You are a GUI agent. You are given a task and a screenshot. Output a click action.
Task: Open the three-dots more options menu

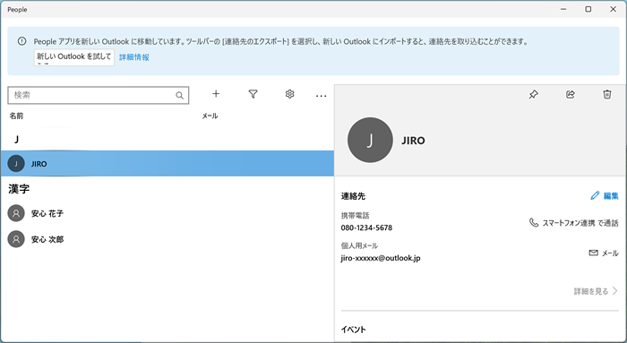(x=321, y=96)
